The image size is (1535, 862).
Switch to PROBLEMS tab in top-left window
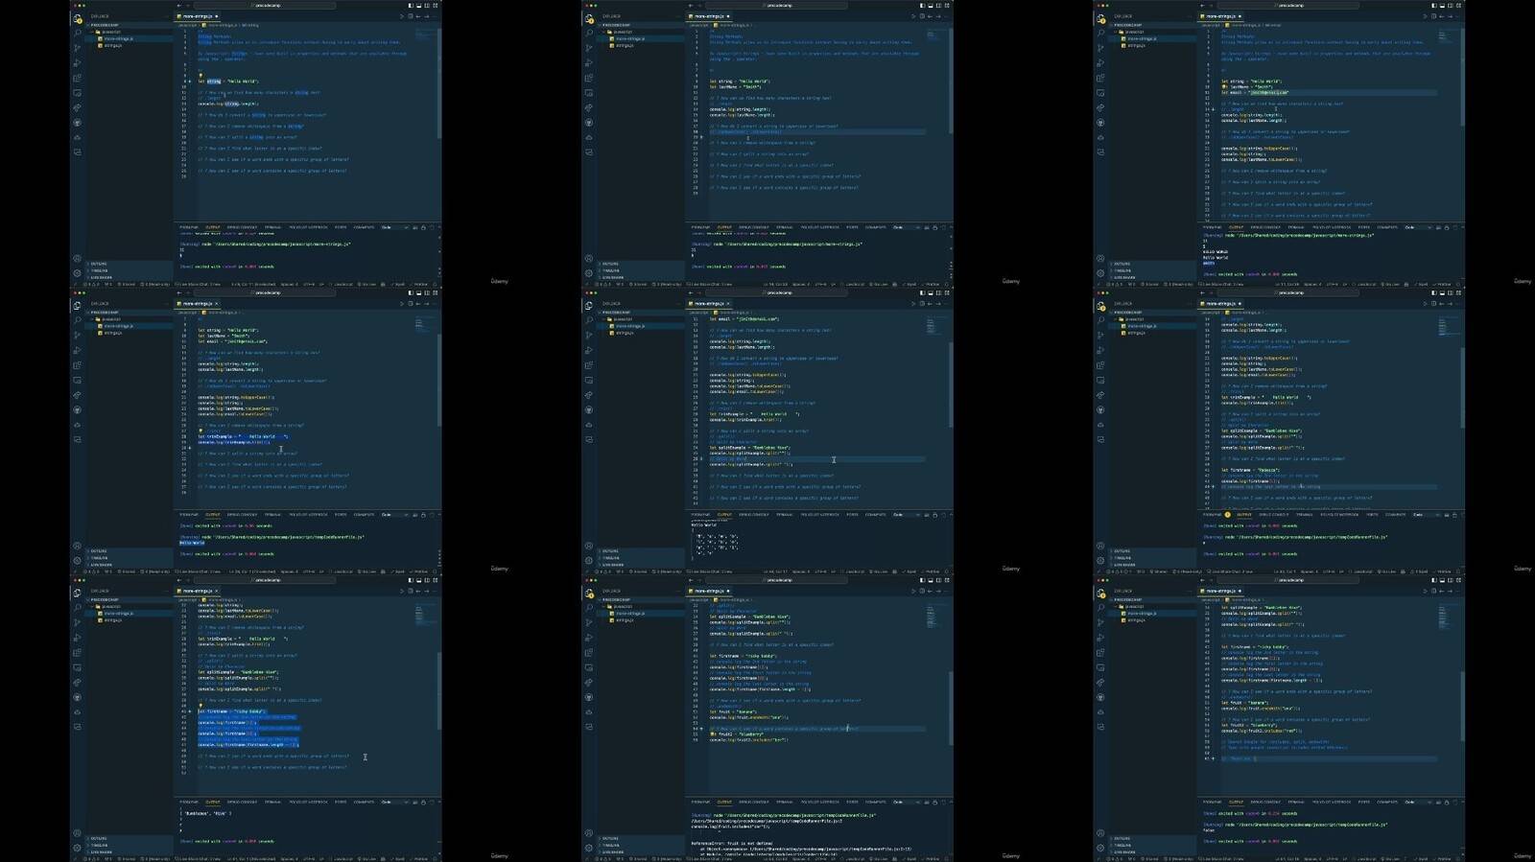tap(189, 227)
